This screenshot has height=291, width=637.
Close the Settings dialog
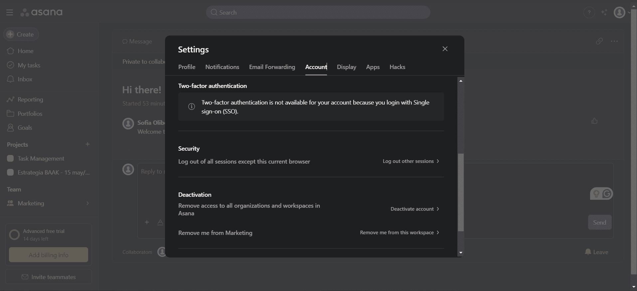(x=445, y=49)
